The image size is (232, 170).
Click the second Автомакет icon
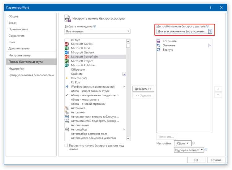coord(67,112)
